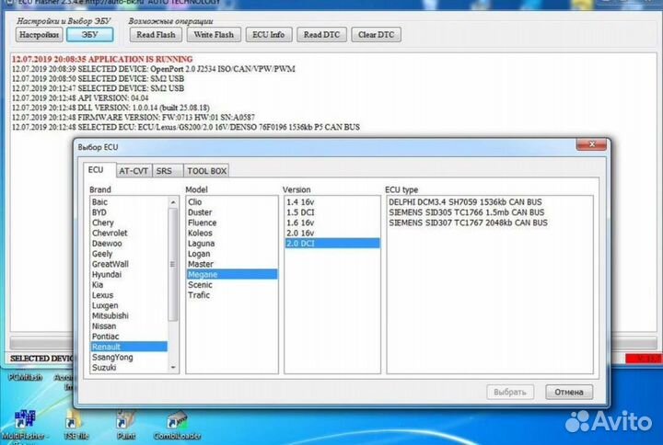Click the Brand list scroll-up arrow

[x=173, y=202]
